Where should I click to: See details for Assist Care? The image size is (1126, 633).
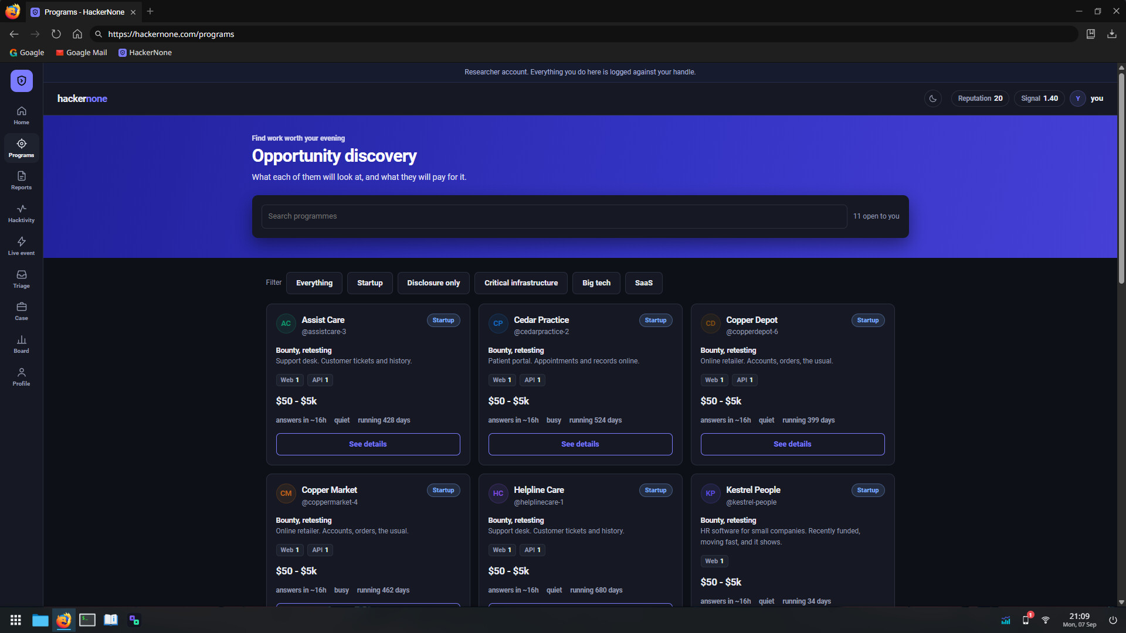click(x=368, y=444)
